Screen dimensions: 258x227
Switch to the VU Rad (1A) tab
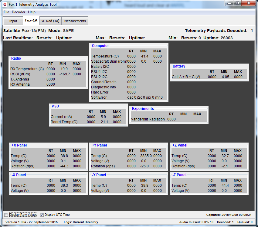coord(50,21)
